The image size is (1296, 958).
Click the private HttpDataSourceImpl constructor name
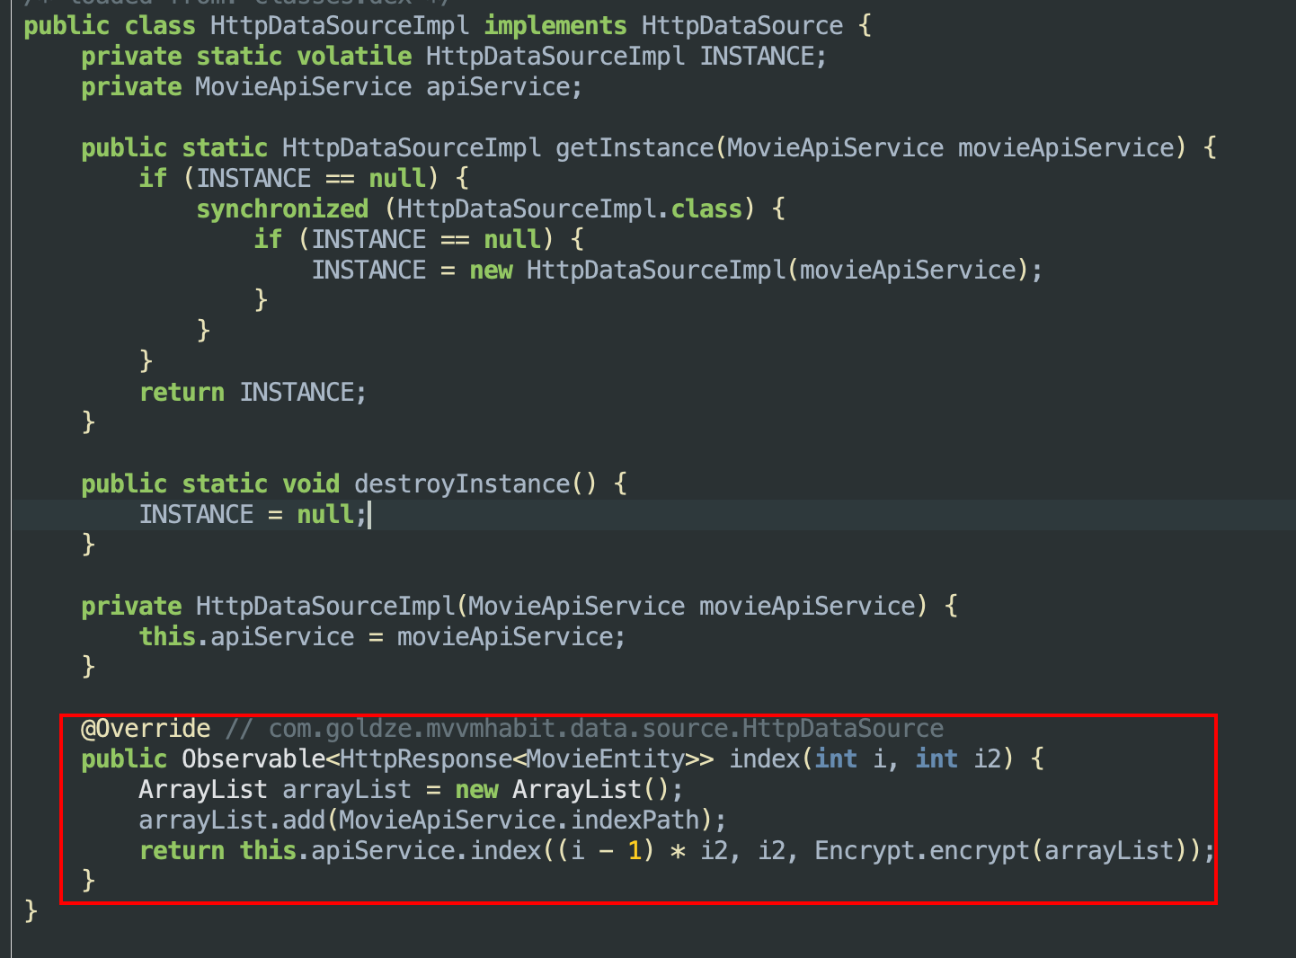pos(325,606)
